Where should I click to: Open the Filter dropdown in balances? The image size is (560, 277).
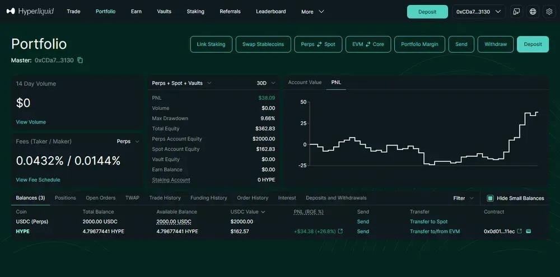[x=464, y=198]
